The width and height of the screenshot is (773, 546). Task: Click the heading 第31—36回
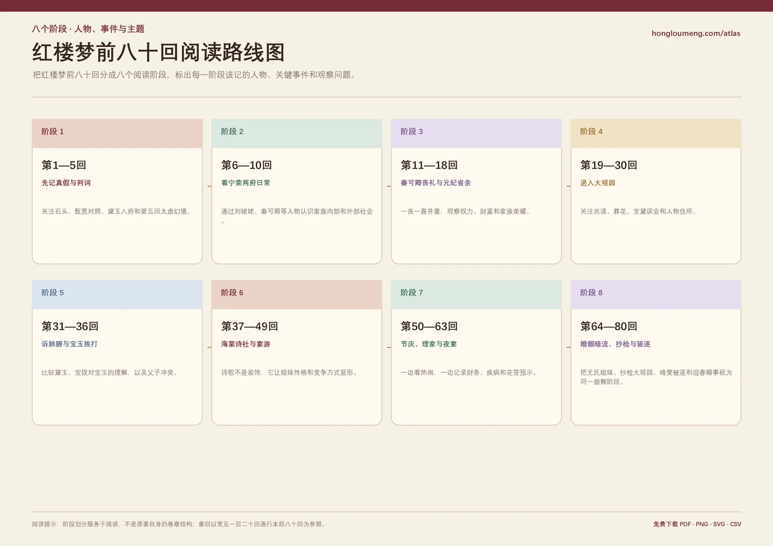[x=70, y=326]
